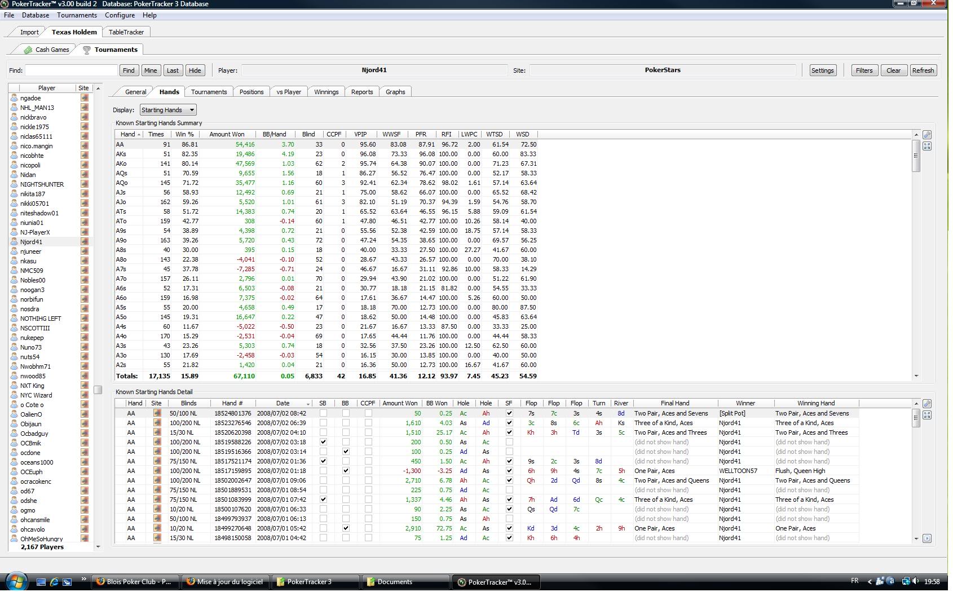Click Show Desktop quick launch icon

[41, 582]
